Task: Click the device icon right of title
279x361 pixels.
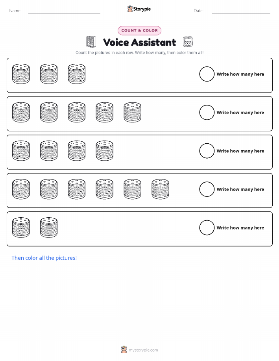Action: (x=188, y=42)
